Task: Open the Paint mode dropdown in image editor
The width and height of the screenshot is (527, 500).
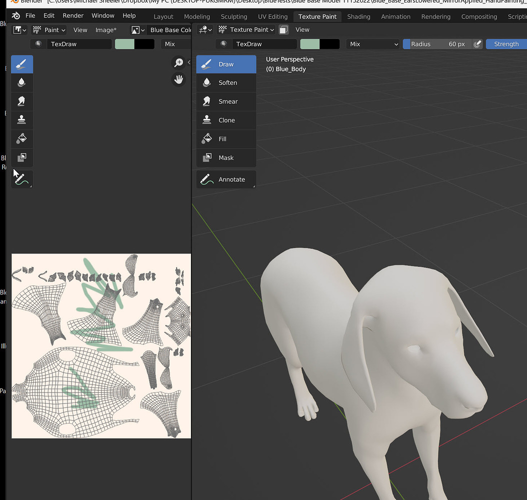Action: pyautogui.click(x=49, y=30)
